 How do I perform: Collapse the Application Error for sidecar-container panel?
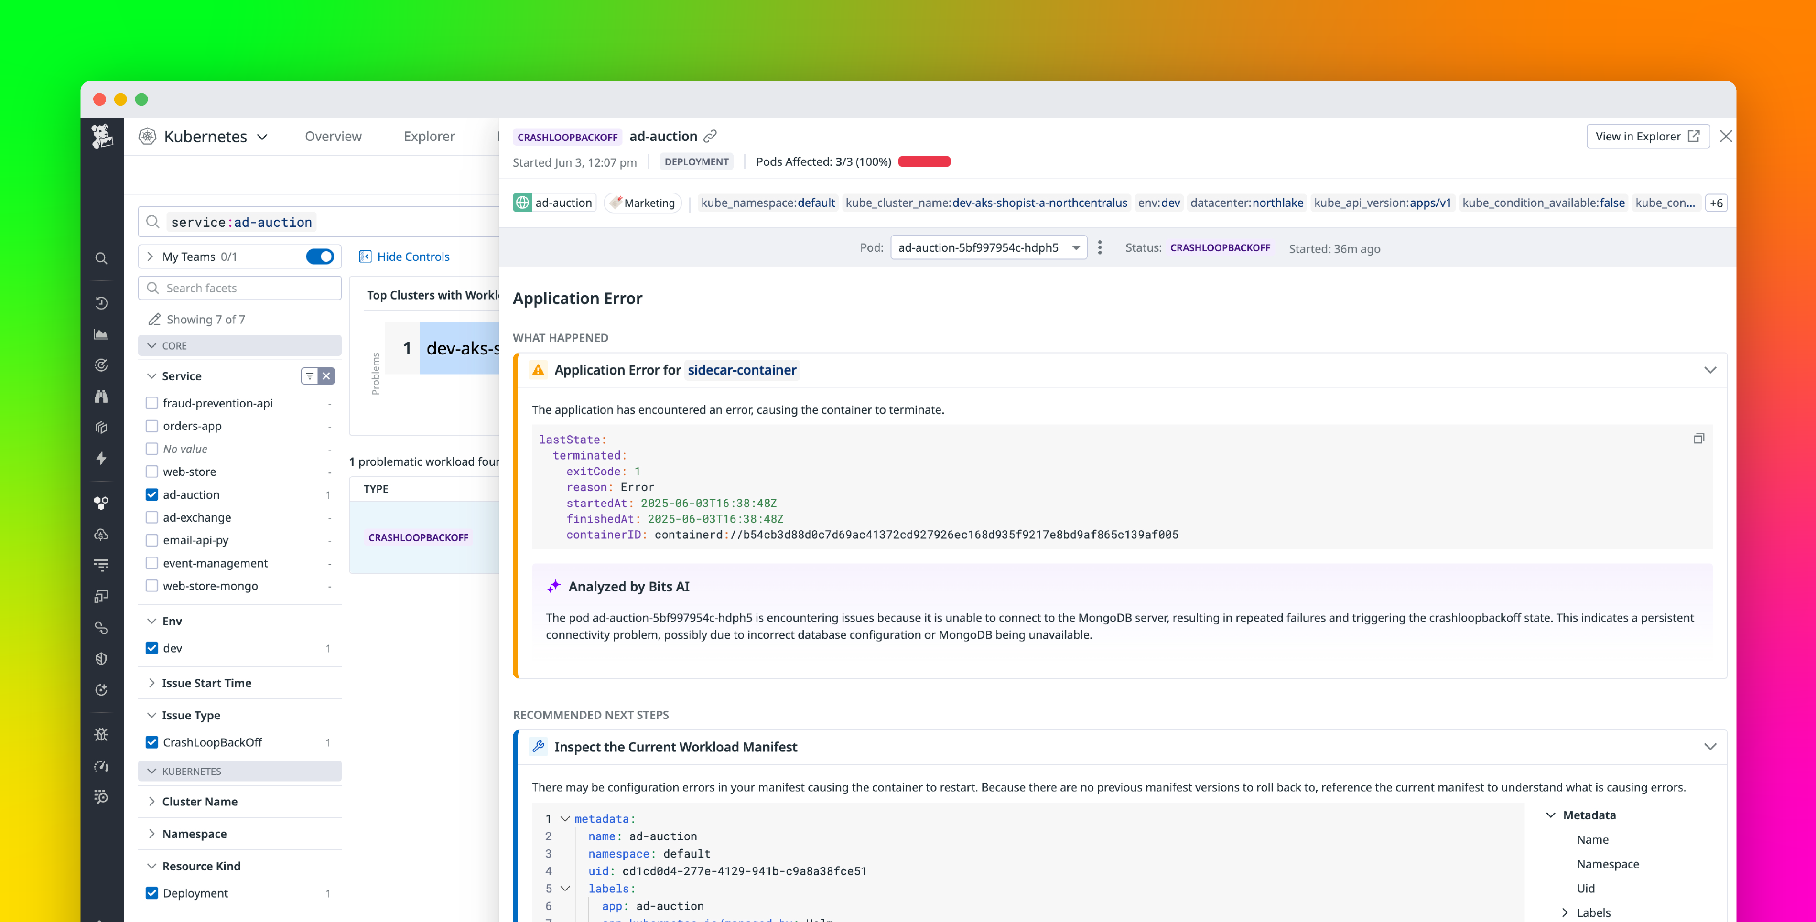(x=1710, y=369)
